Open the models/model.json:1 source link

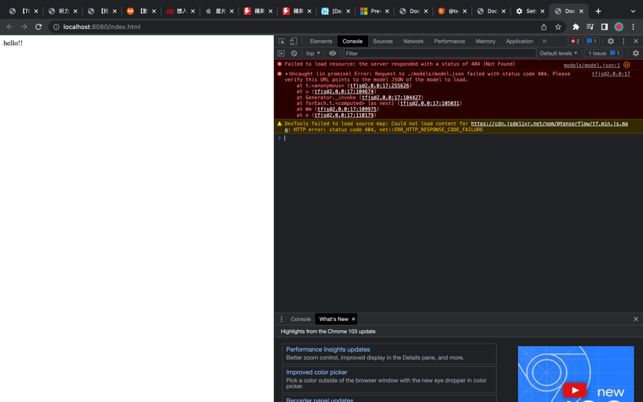point(592,65)
